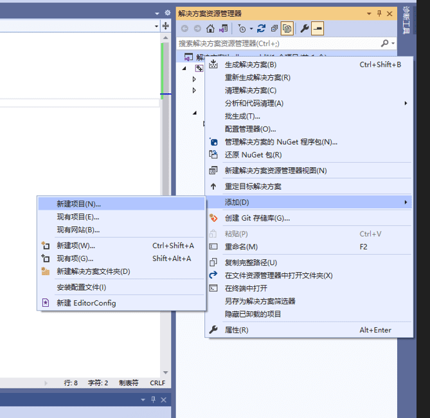Viewport: 430px width, 418px height.
Task: Toggle the Preview Selected Items toolbar button
Action: 318,28
